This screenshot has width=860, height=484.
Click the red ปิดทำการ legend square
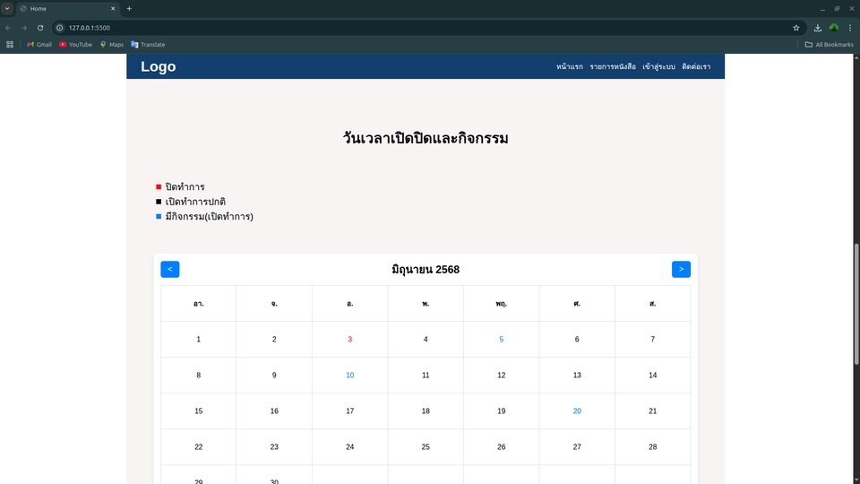point(159,186)
